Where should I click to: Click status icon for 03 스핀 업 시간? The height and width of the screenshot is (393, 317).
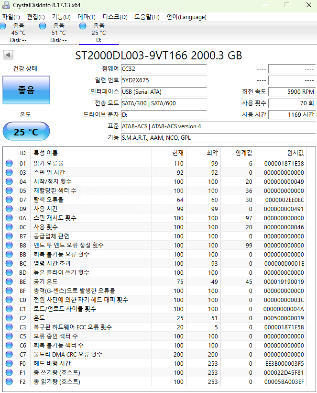click(x=9, y=172)
